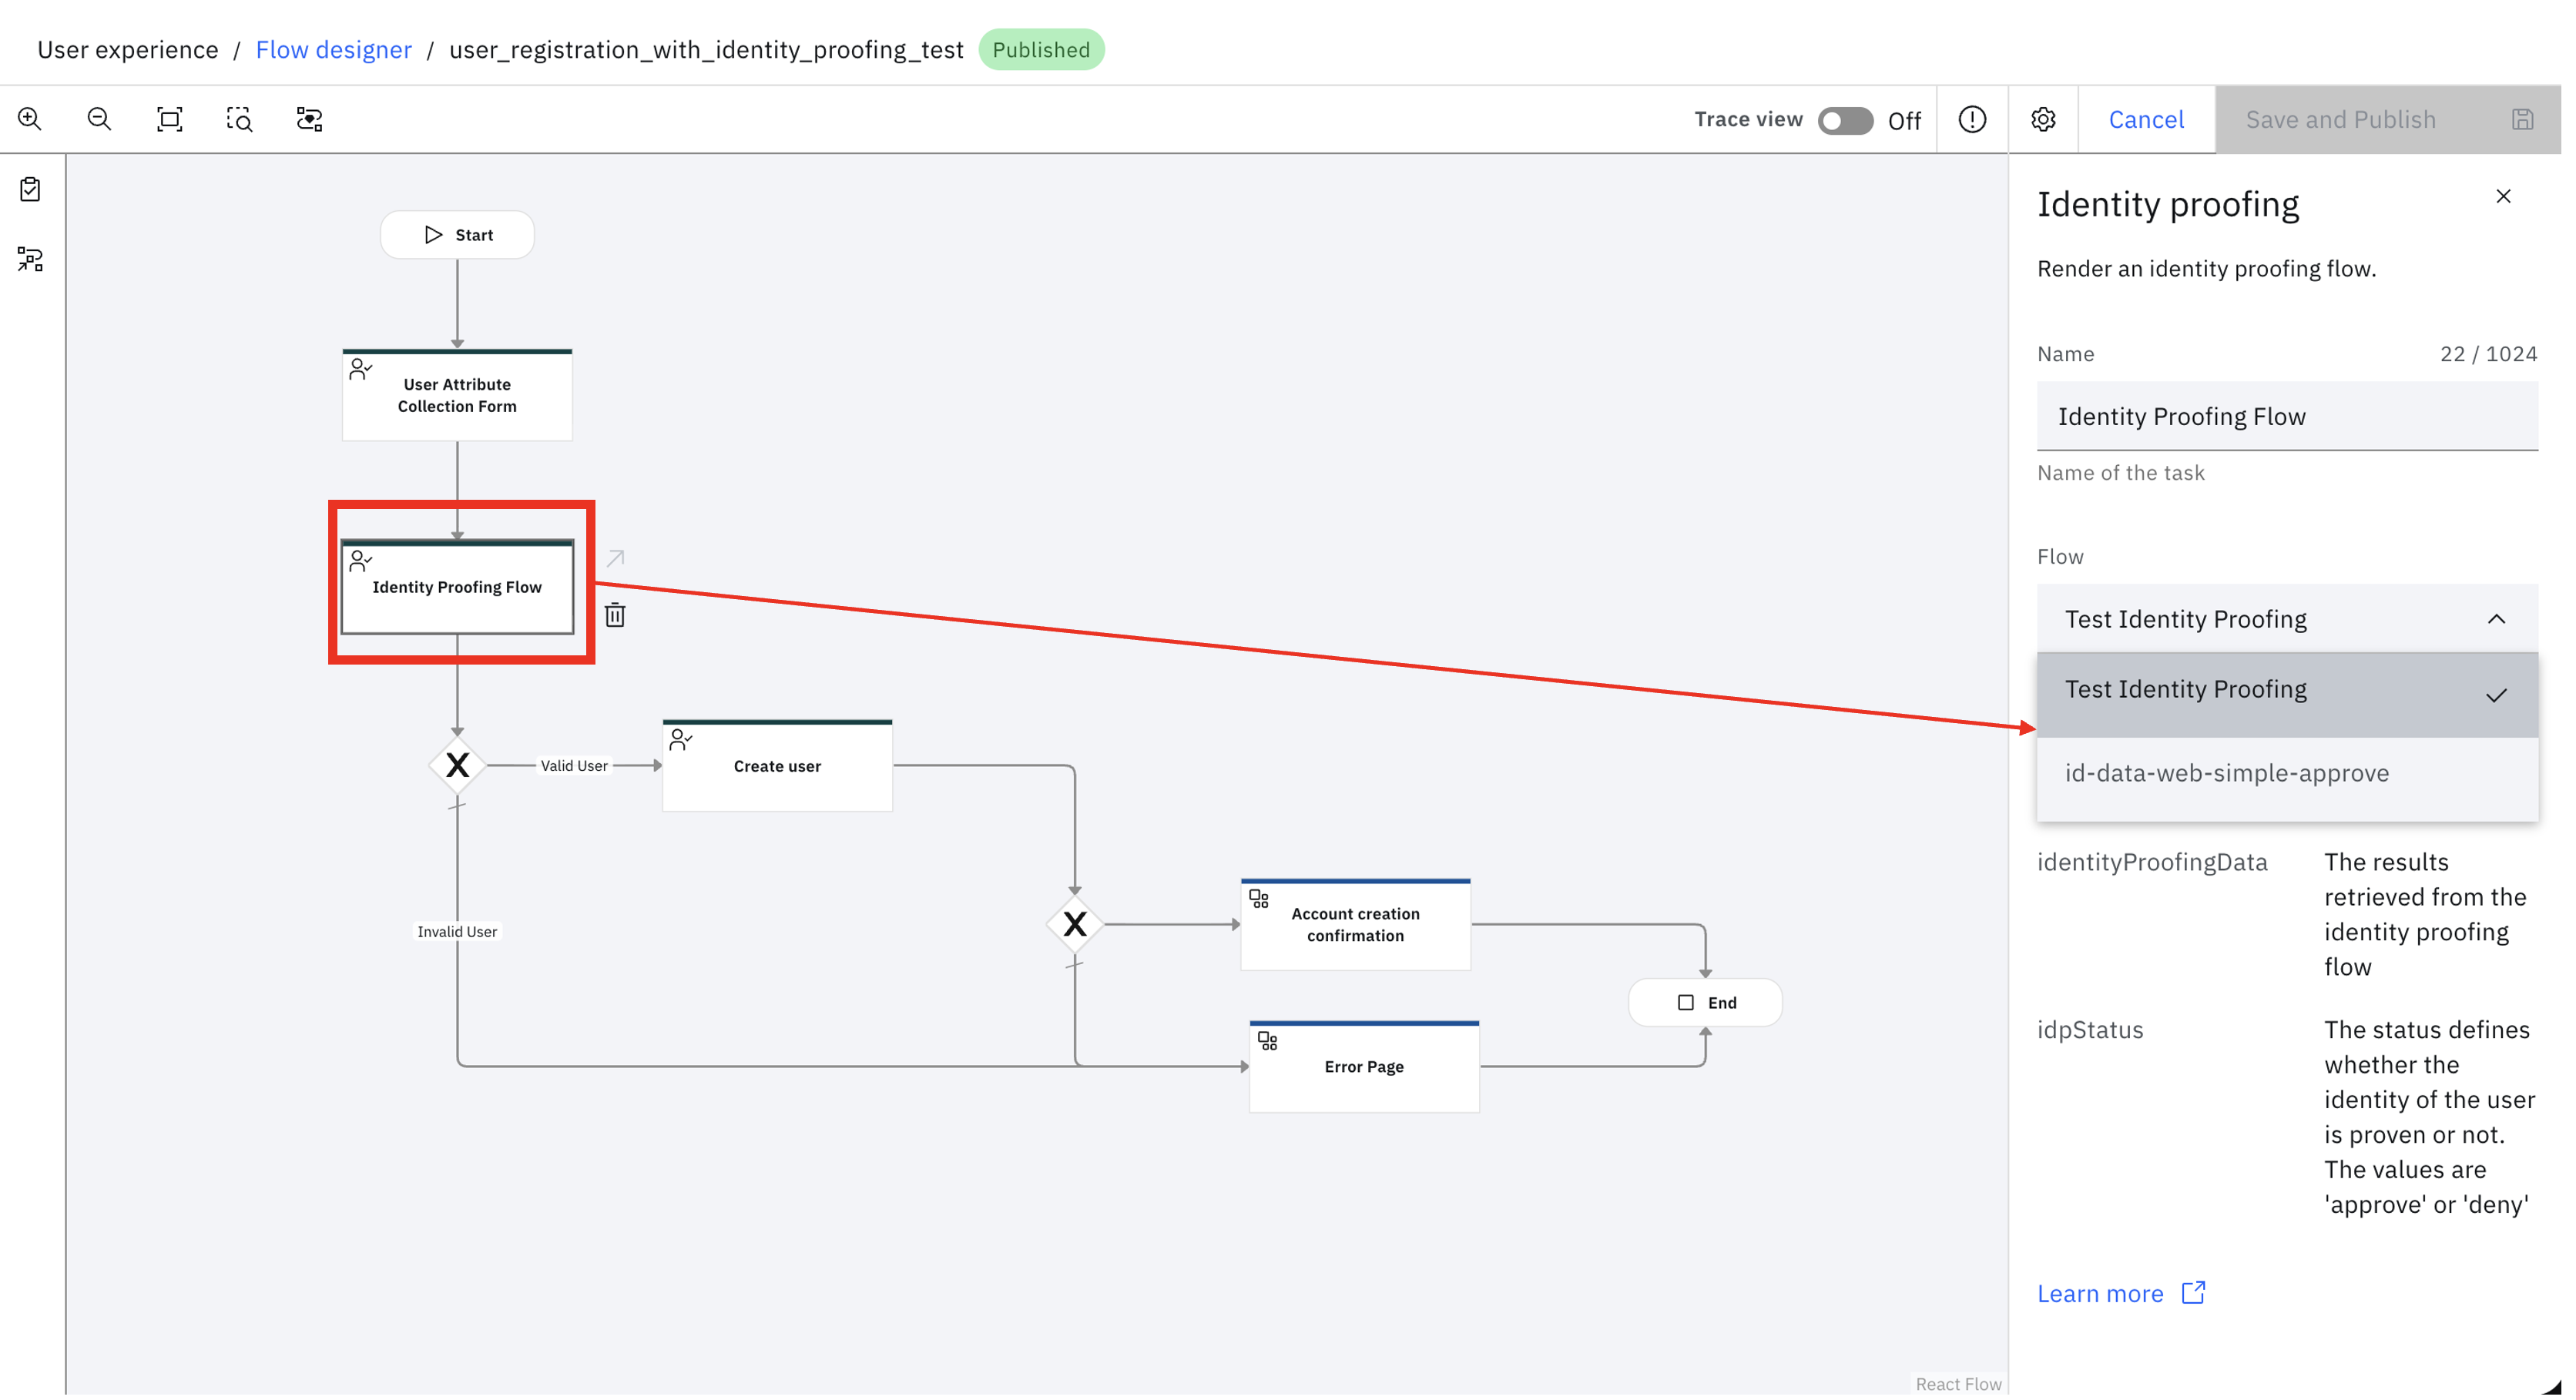Select the Create user node
Viewport: 2576px width, 1400px height.
tap(777, 765)
